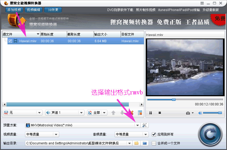227x150 pixels.
Task: Open the DVD刻录软件下载 link
Action: [120, 10]
